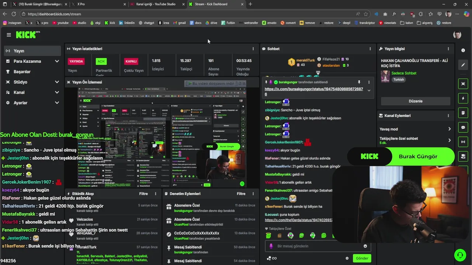This screenshot has height=265, width=472.
Task: Open chat settings gear icon
Action: (347, 258)
